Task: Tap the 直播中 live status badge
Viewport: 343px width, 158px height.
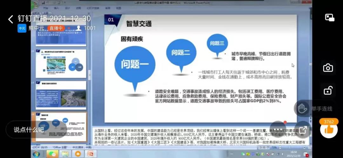Action: click(x=56, y=28)
